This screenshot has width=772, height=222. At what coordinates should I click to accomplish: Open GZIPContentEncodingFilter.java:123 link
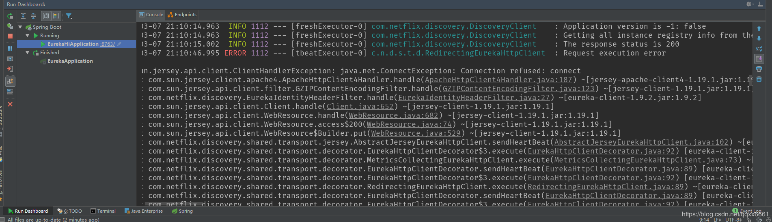519,89
